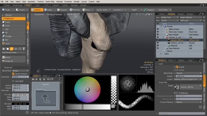Expand the Lights tree item
This screenshot has width=207, height=116.
tap(161, 54)
